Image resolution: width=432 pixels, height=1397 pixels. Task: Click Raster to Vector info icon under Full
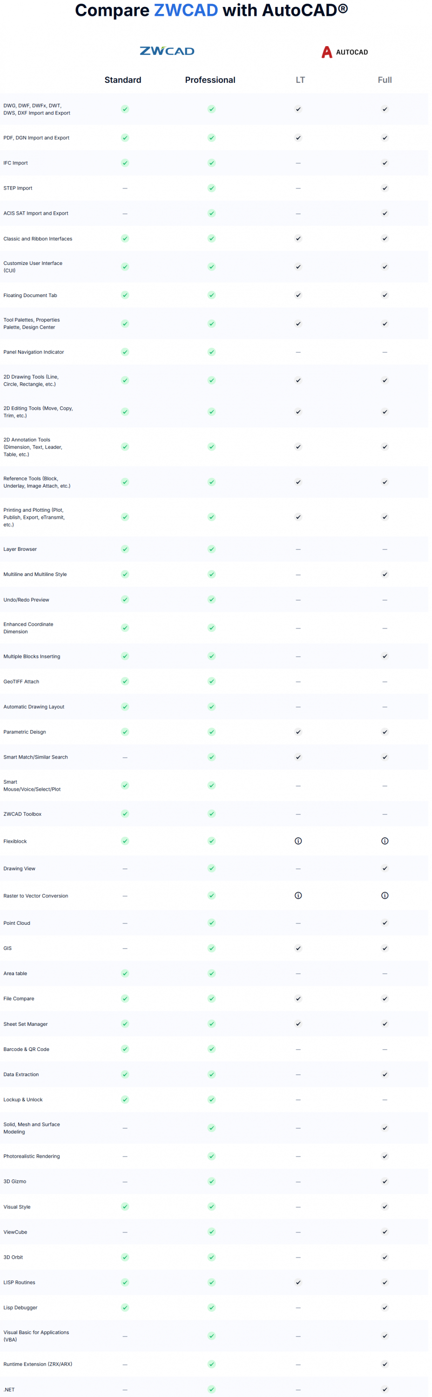(x=385, y=895)
